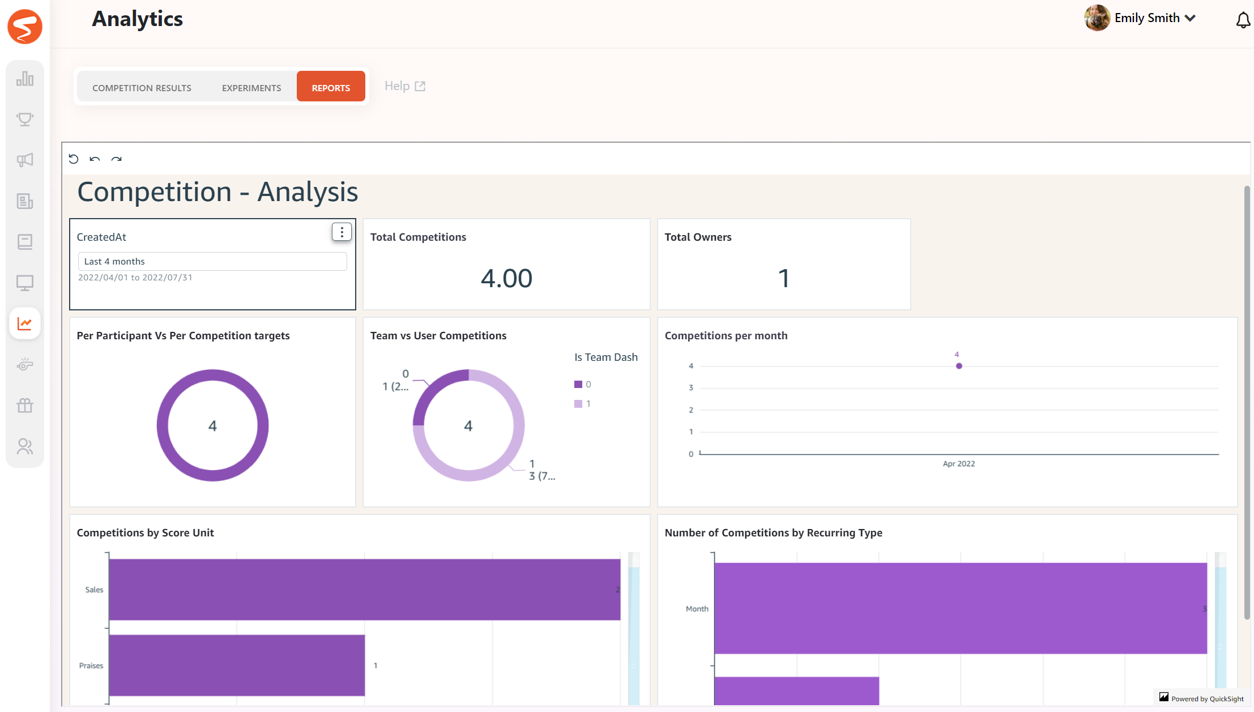Select the Reports tab
This screenshot has width=1254, height=712.
(x=331, y=86)
